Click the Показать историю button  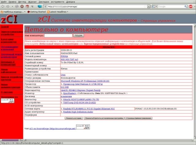[73, 118]
